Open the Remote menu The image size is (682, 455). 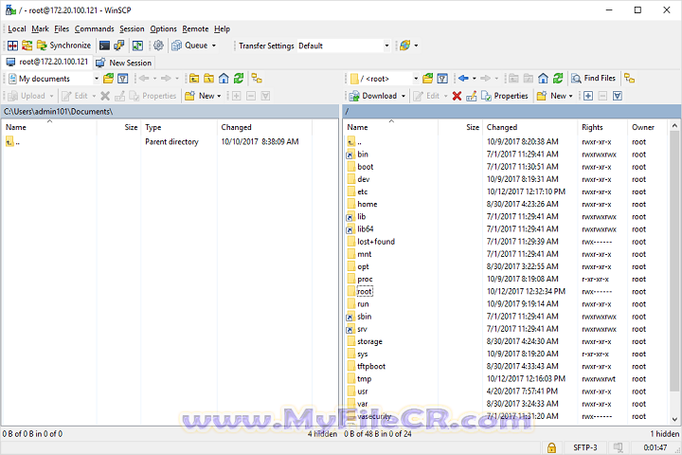coord(195,28)
